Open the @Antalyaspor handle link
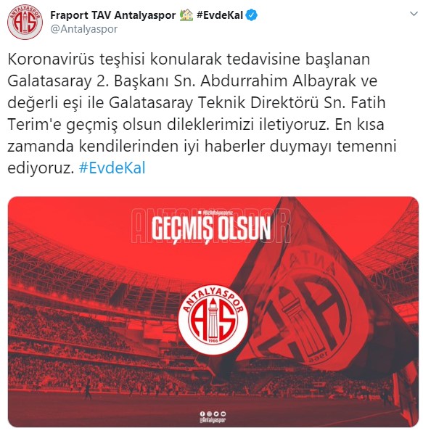423x436 pixels. tap(83, 29)
